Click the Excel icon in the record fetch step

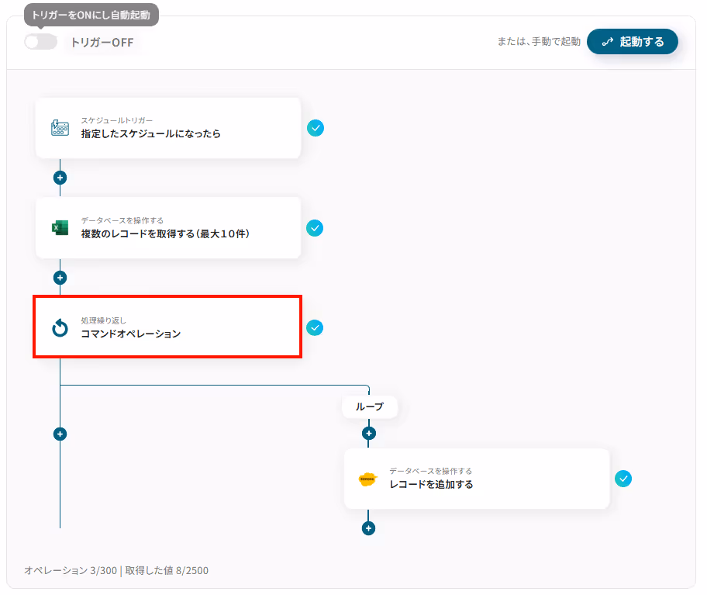pyautogui.click(x=60, y=228)
